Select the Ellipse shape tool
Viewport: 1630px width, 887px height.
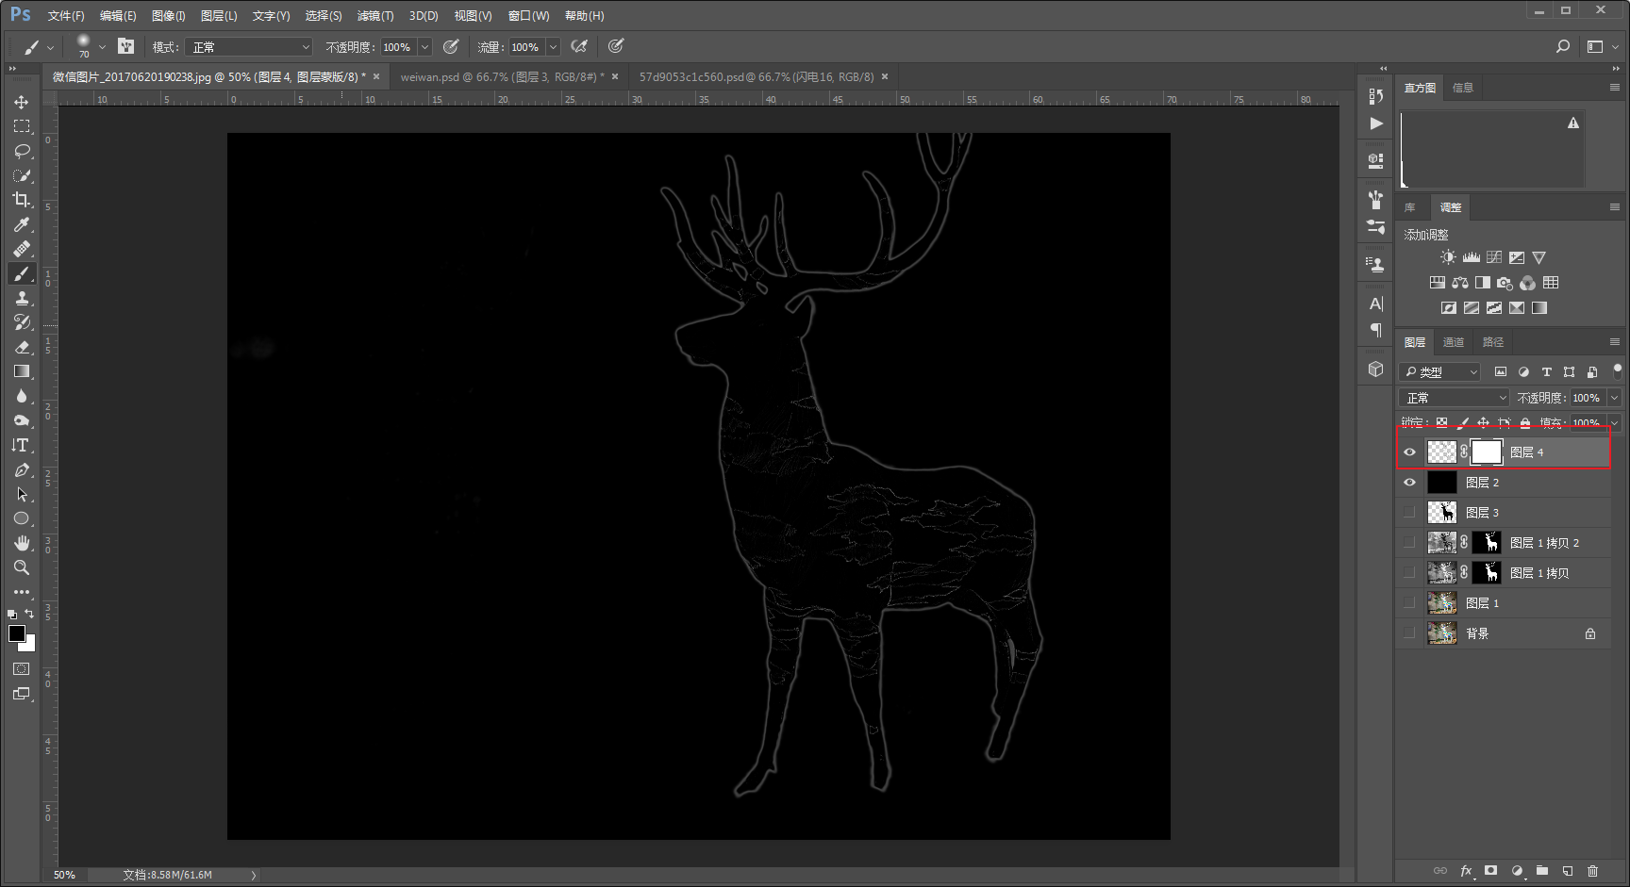pyautogui.click(x=22, y=518)
